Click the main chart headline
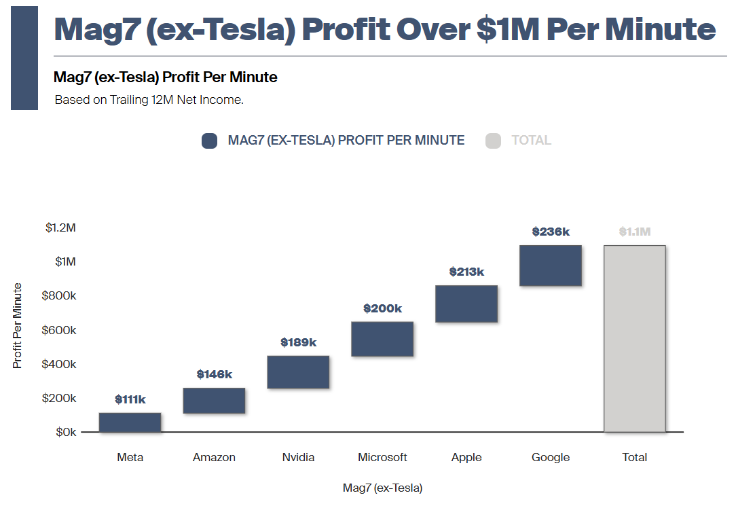 click(x=384, y=29)
